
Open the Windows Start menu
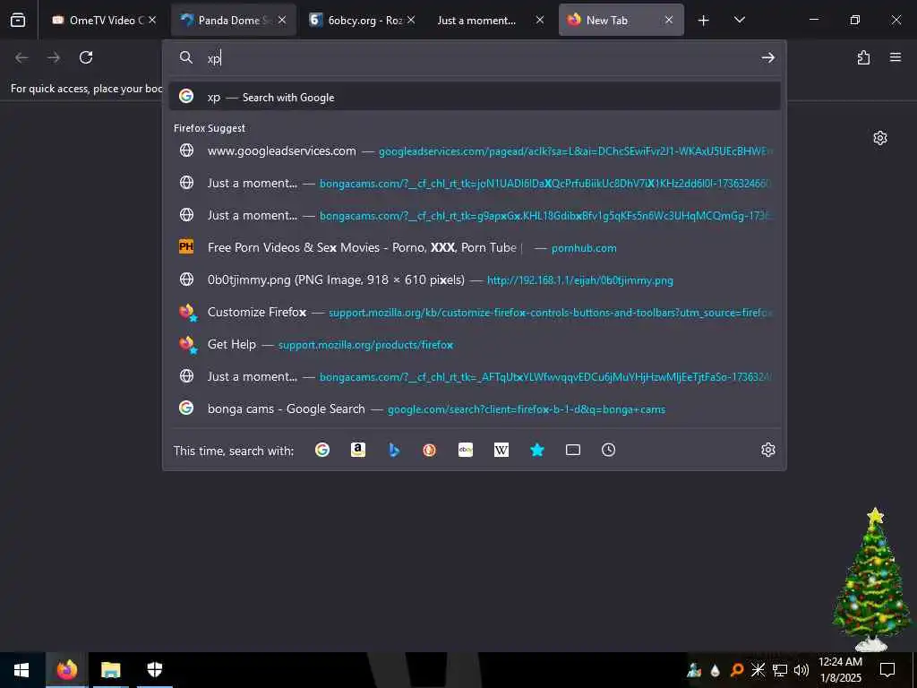[21, 670]
